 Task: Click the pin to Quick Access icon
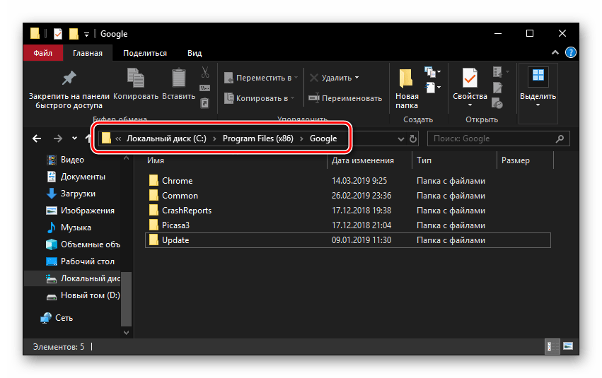(69, 76)
